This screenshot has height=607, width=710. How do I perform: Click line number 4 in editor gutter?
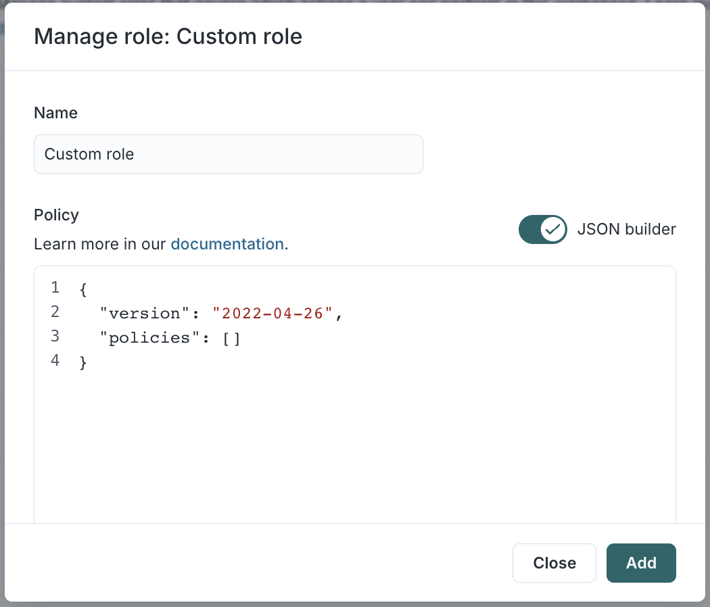click(55, 360)
